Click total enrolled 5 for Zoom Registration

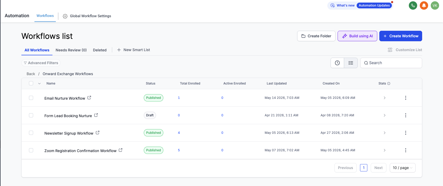179,150
